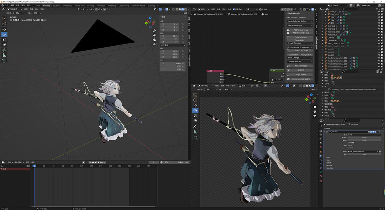This screenshot has height=210, width=385.
Task: Select the Move tool in lower-right viewport
Action: point(195,105)
